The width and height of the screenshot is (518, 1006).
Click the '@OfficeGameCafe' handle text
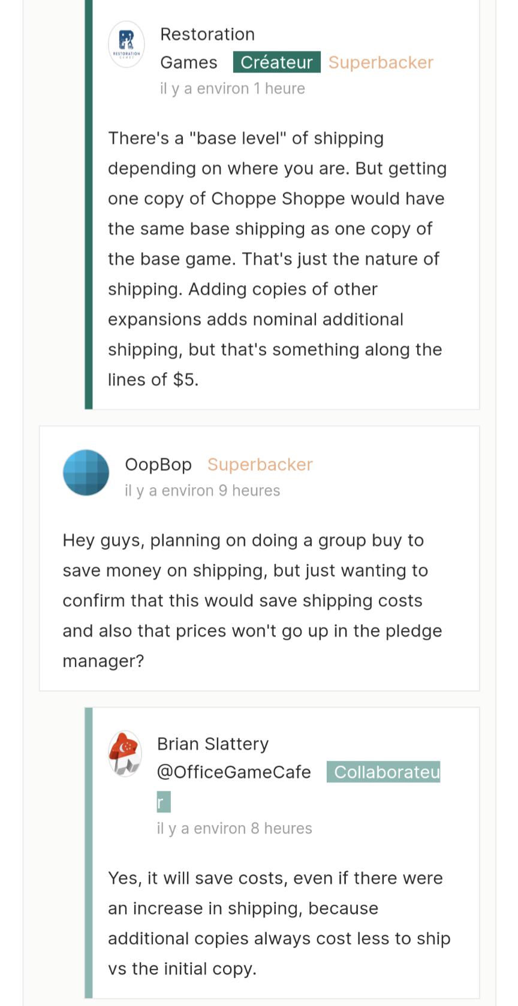[233, 772]
